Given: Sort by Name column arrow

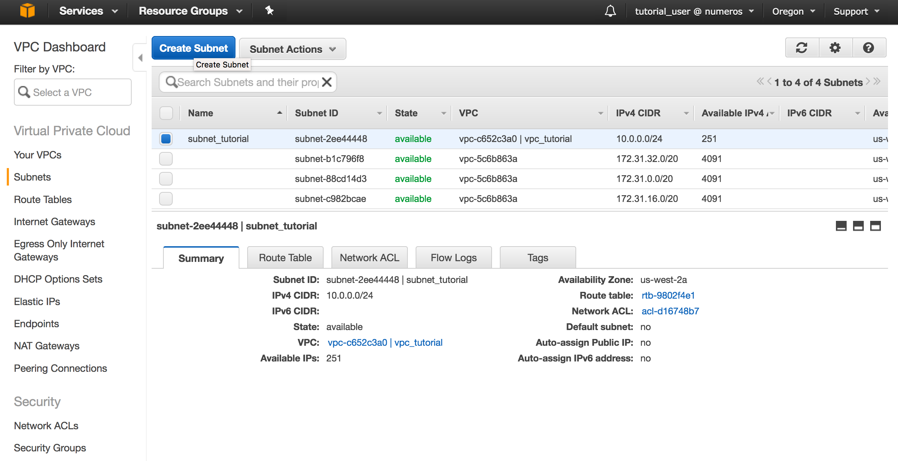Looking at the screenshot, I should [280, 113].
